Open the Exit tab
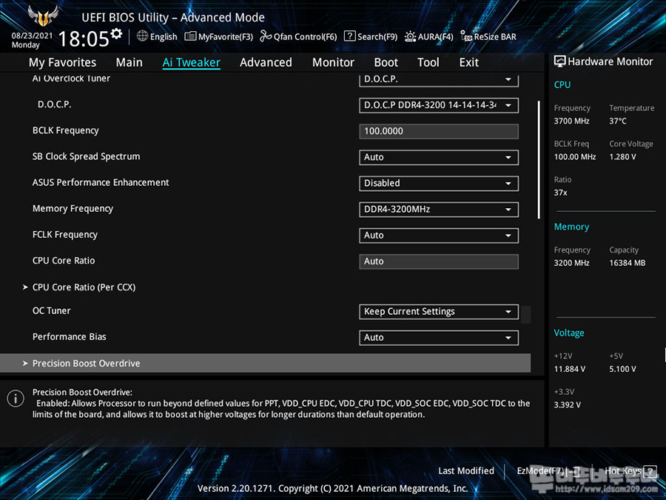This screenshot has height=500, width=666. point(469,62)
